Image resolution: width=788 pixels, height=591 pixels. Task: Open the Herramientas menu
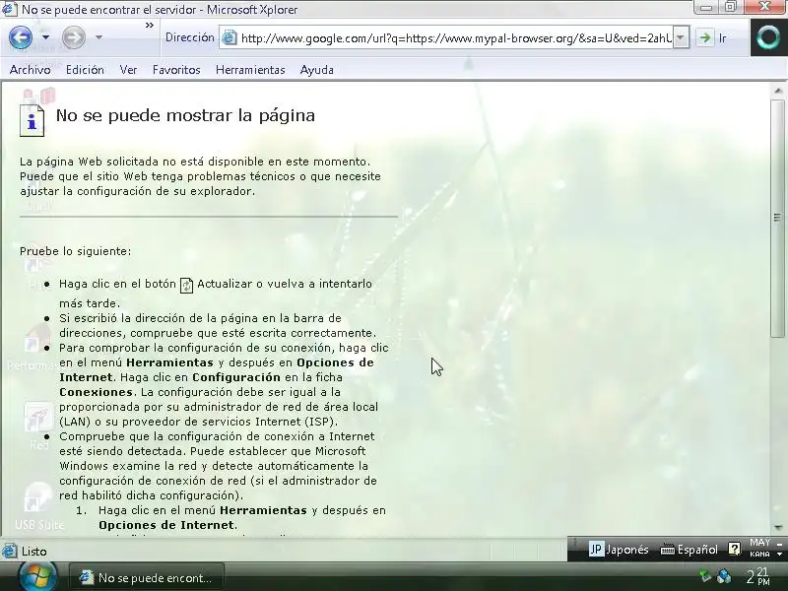point(250,70)
